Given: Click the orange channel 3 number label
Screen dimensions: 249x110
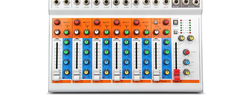Looking at the screenshot, I should click(x=102, y=81).
